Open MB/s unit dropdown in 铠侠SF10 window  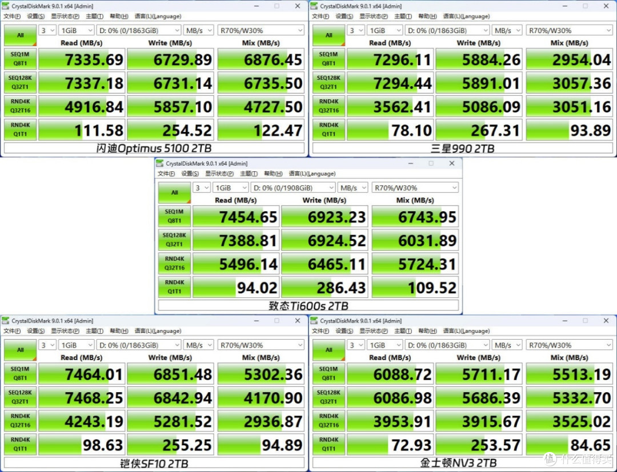click(x=199, y=345)
